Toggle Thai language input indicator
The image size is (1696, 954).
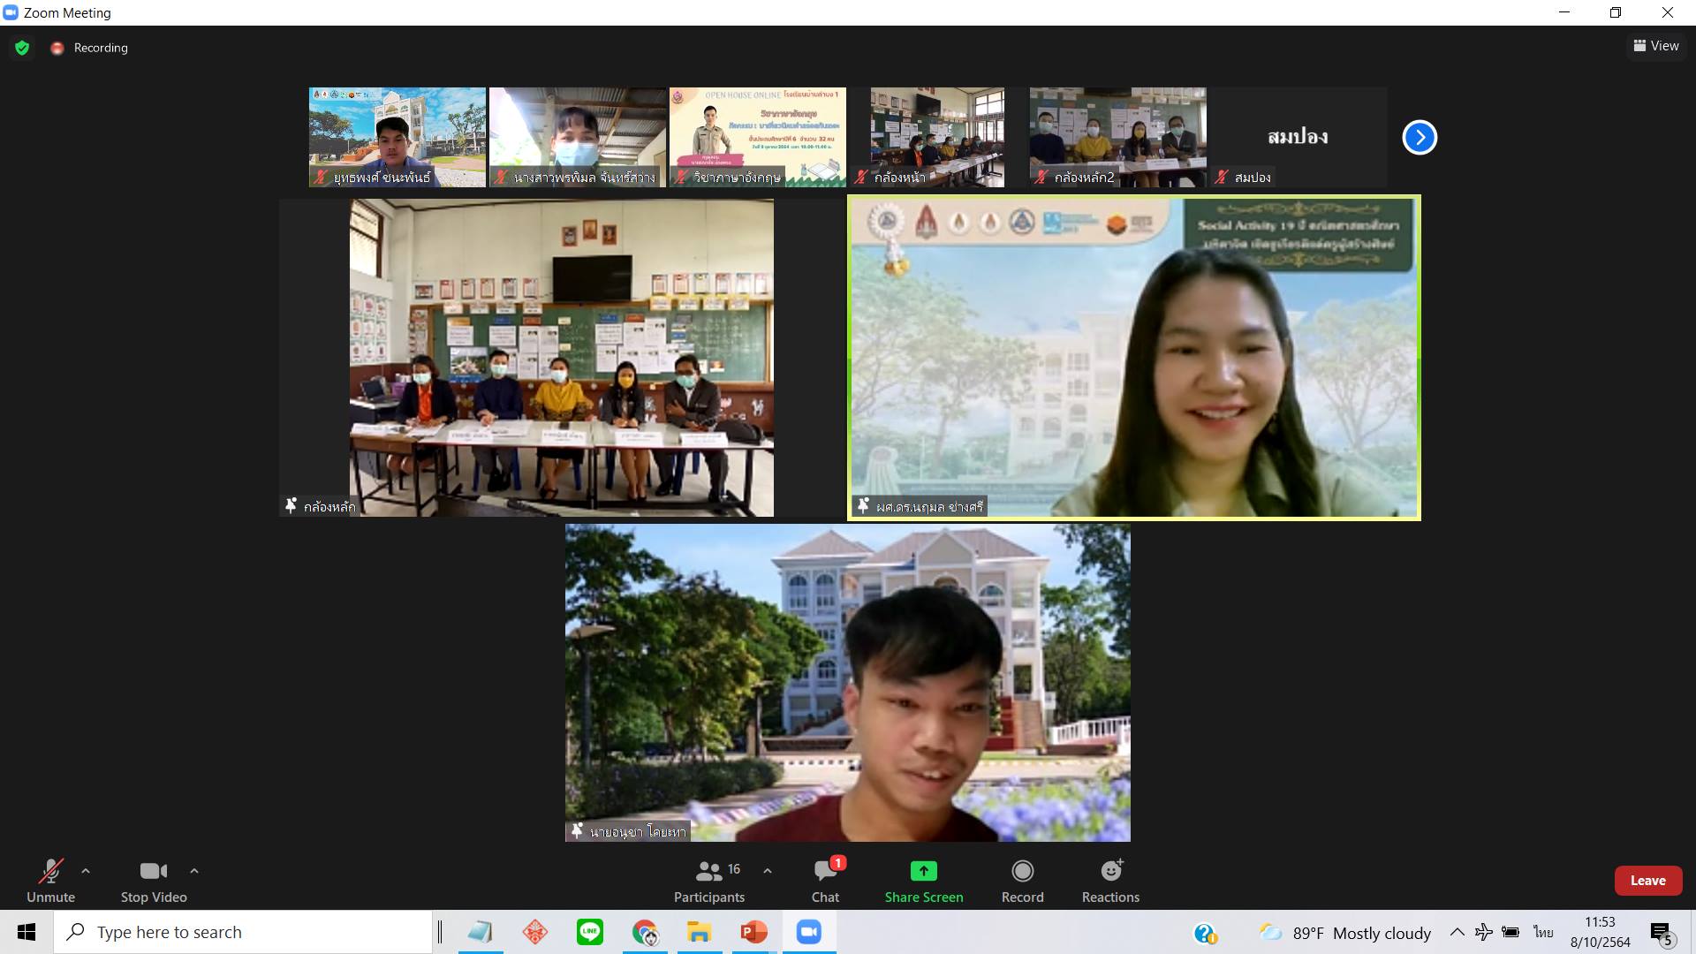(x=1543, y=932)
